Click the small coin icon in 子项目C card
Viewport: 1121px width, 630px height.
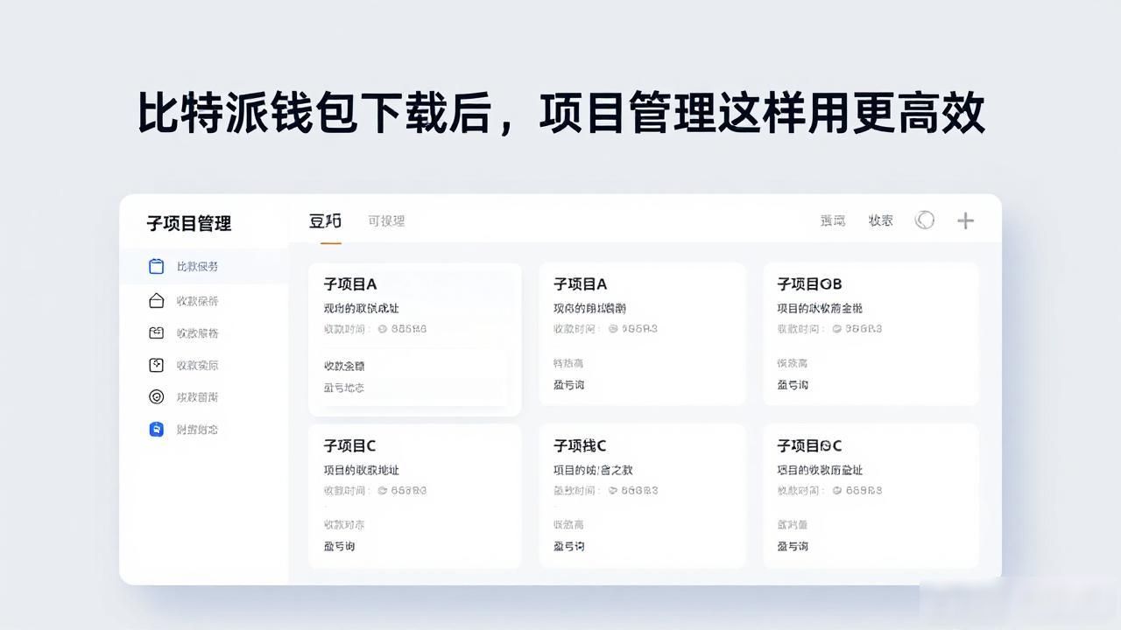[x=383, y=491]
